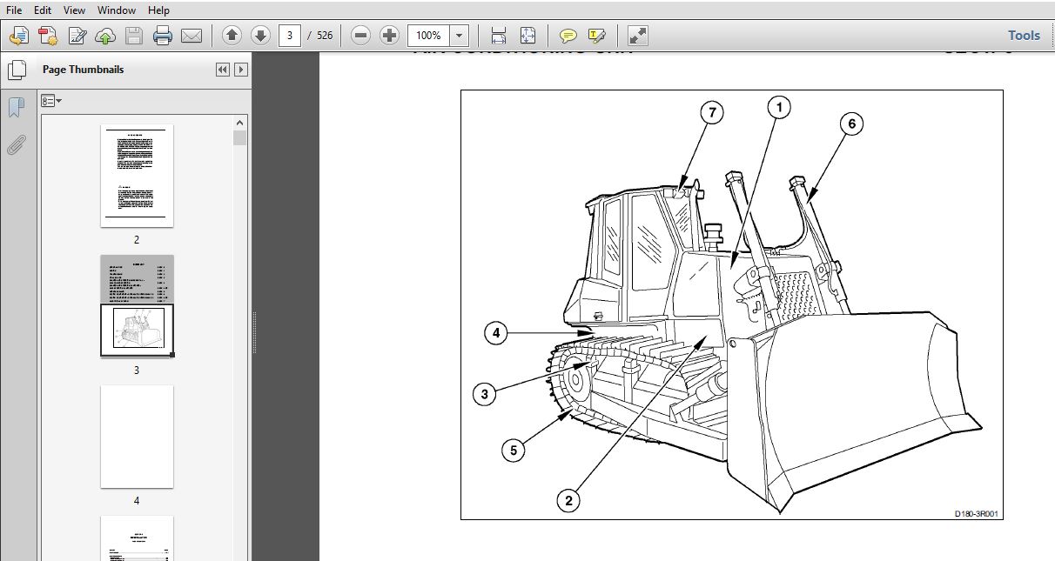Open the Tools pane
1055x561 pixels.
pos(1024,36)
